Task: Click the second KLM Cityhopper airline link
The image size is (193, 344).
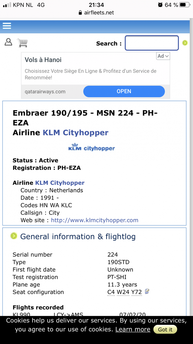Action: coord(60,183)
